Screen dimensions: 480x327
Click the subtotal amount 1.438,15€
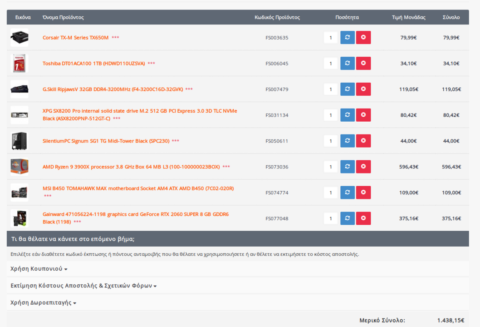(x=451, y=320)
